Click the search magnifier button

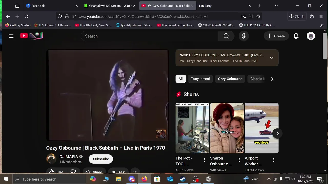226,36
